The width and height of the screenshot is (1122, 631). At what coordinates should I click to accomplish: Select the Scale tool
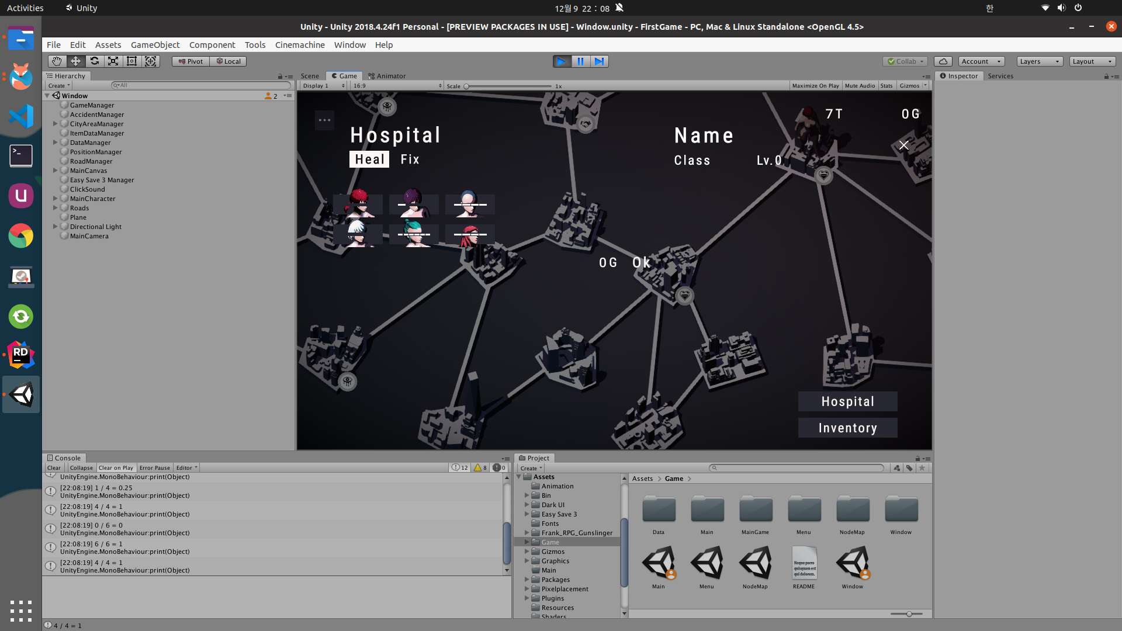pyautogui.click(x=113, y=61)
